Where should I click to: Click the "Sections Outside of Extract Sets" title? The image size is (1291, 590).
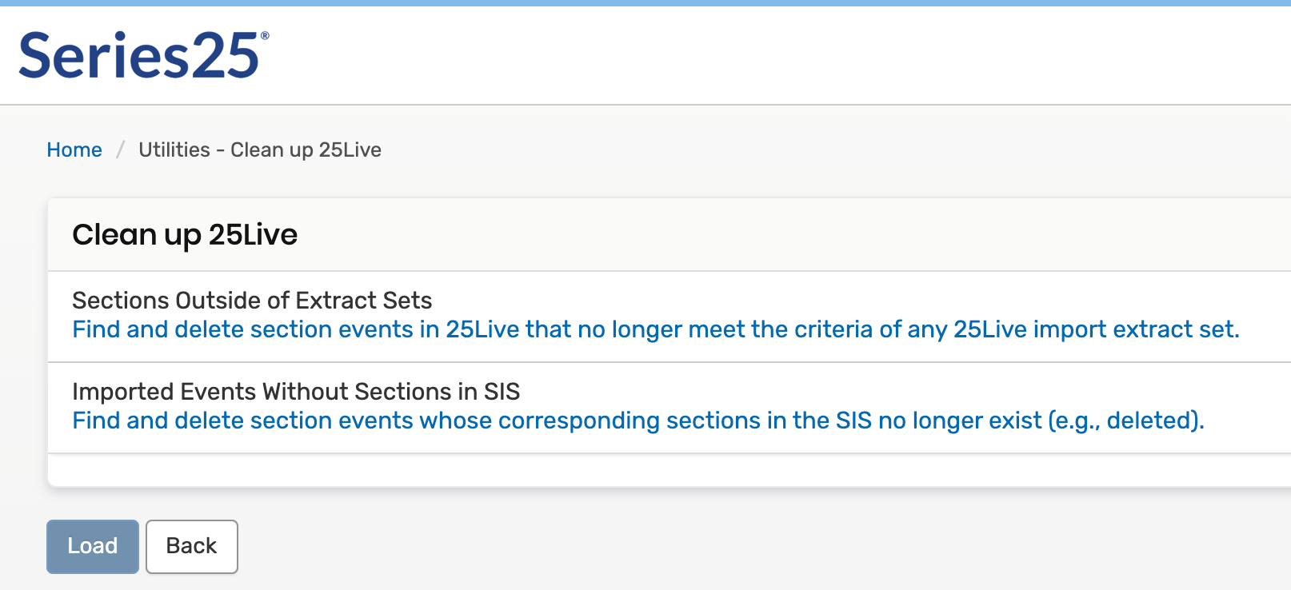(252, 301)
